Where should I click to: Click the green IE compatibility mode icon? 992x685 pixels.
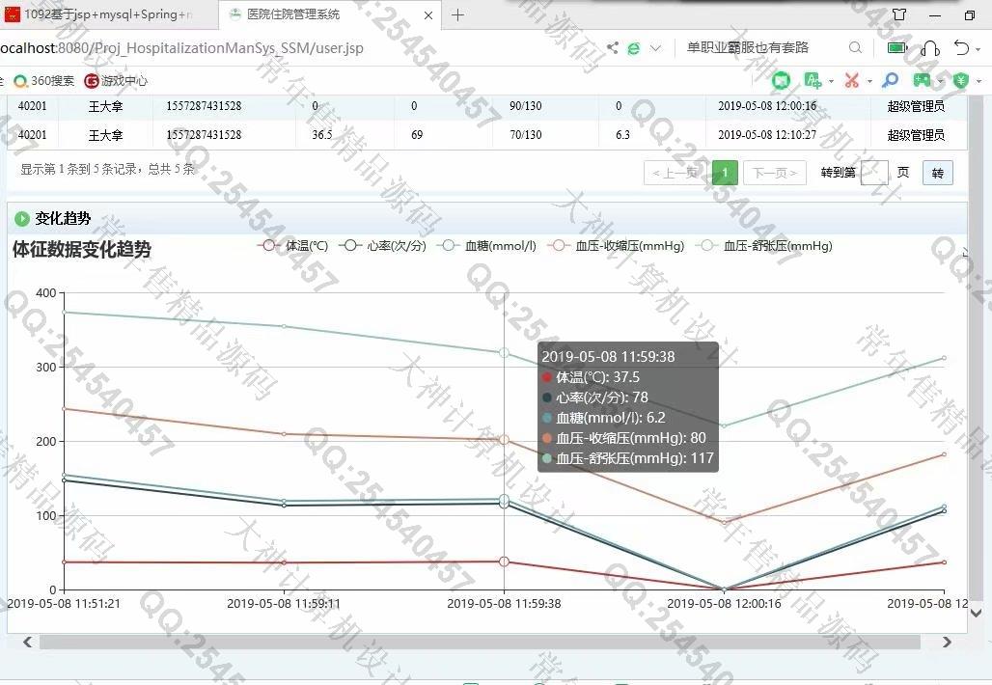tap(634, 47)
